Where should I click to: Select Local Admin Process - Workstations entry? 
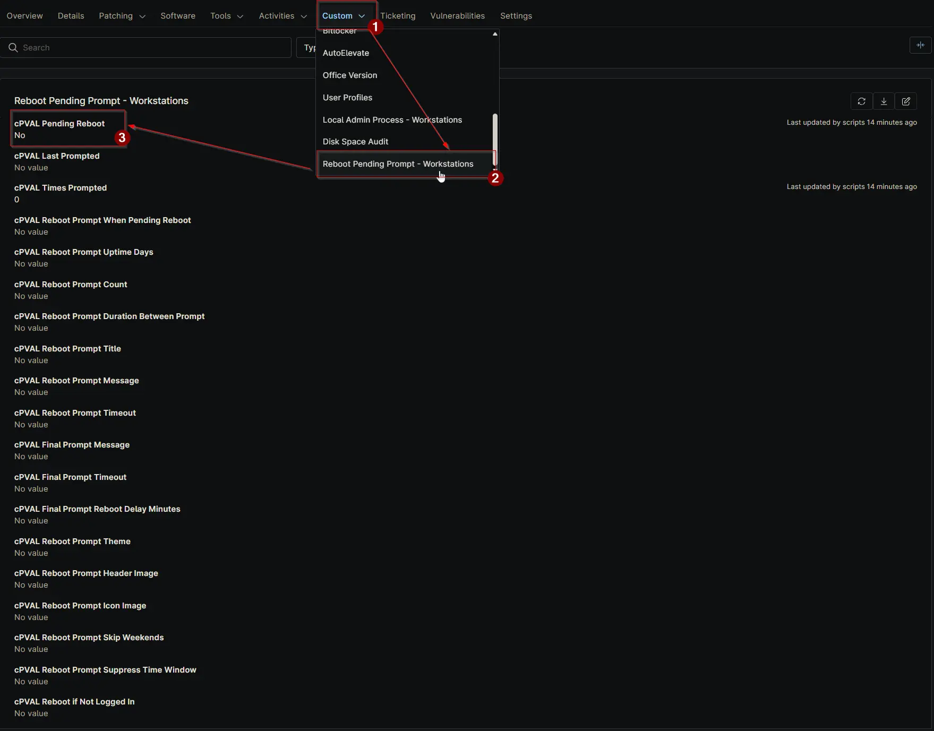[x=392, y=120]
